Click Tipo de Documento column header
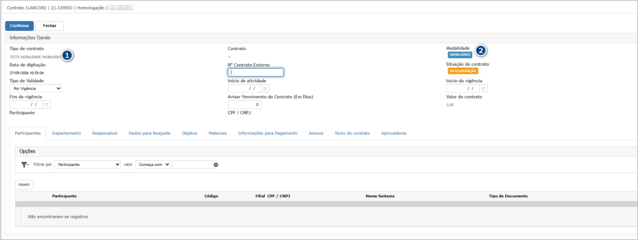638x240 pixels. tap(508, 196)
